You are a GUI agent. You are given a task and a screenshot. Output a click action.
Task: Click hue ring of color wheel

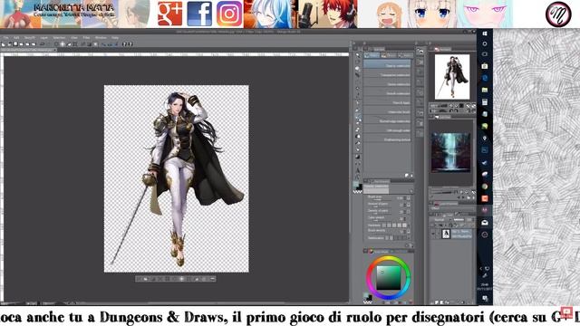[x=389, y=258]
